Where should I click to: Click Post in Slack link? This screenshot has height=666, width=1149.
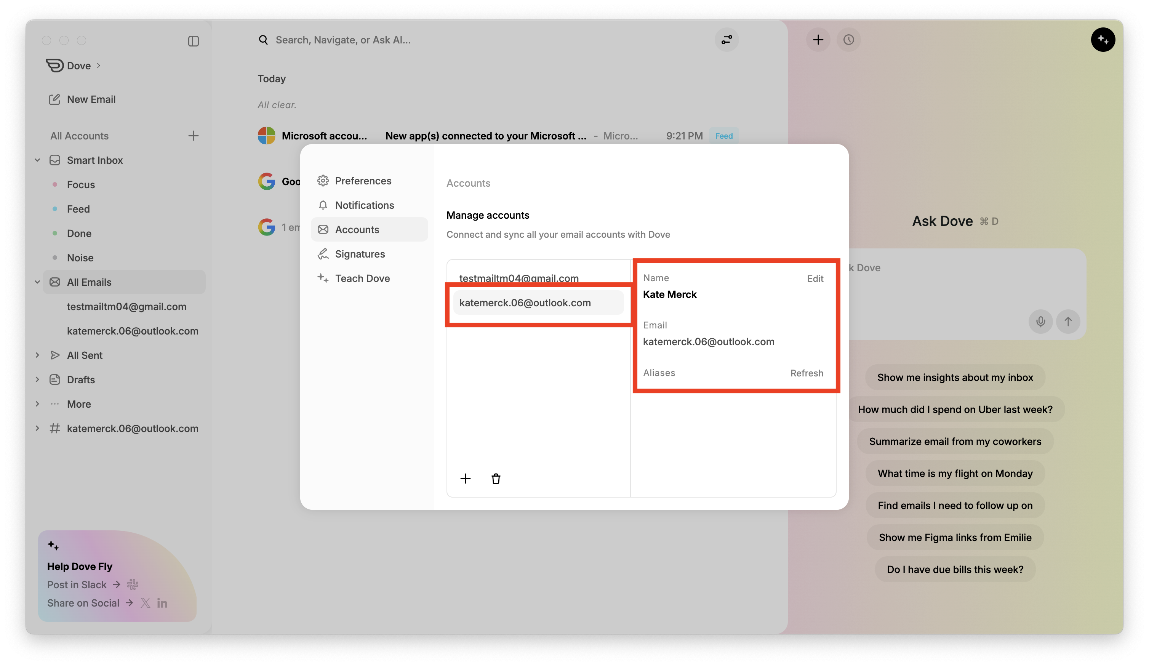click(77, 584)
